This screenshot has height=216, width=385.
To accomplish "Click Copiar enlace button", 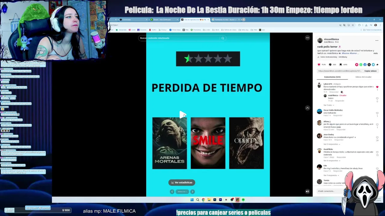I will coord(370,71).
